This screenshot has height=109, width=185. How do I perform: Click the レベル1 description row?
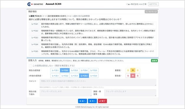[92, 25]
